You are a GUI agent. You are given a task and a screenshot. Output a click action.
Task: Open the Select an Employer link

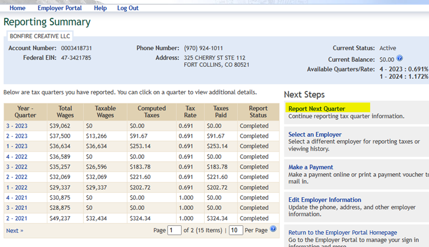point(315,134)
